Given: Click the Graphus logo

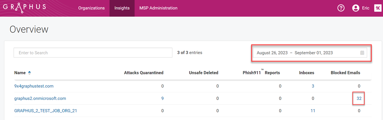Looking at the screenshot, I should 24,8.
